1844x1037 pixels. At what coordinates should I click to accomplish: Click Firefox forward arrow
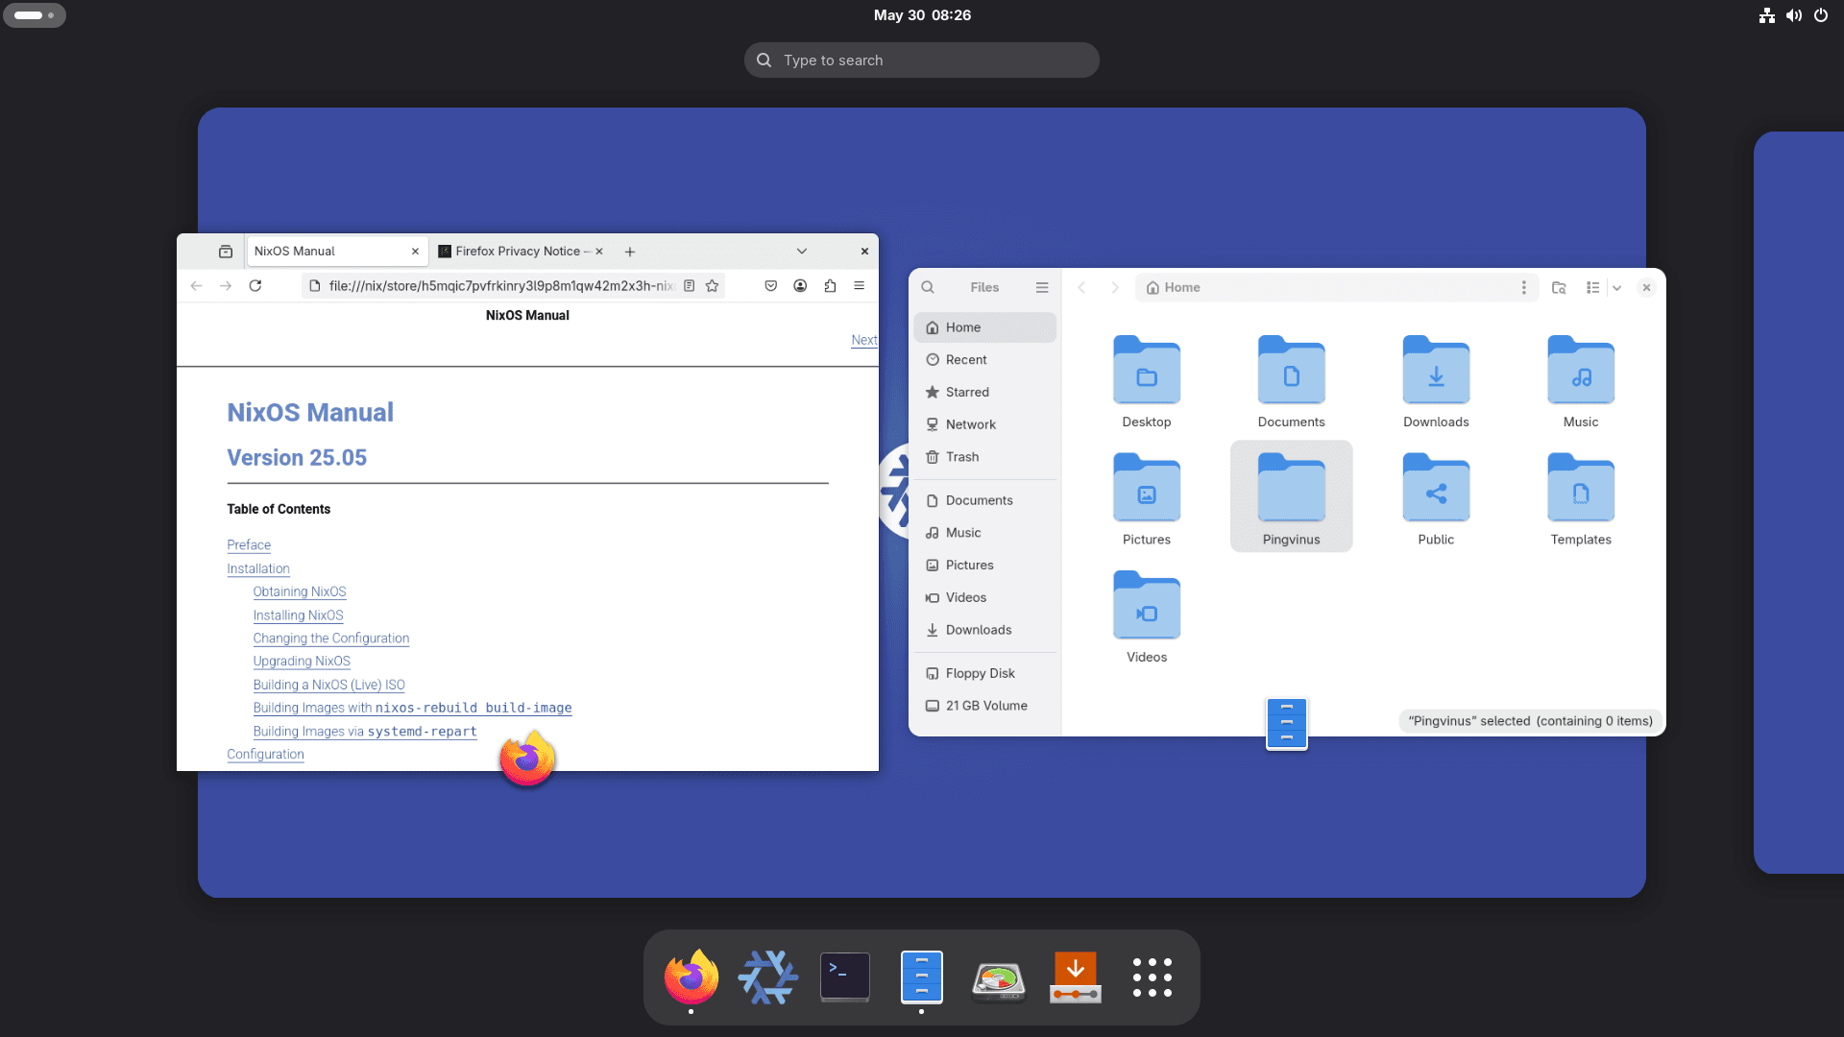tap(226, 285)
